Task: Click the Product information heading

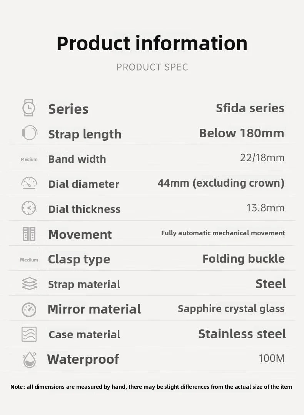Action: pyautogui.click(x=152, y=43)
